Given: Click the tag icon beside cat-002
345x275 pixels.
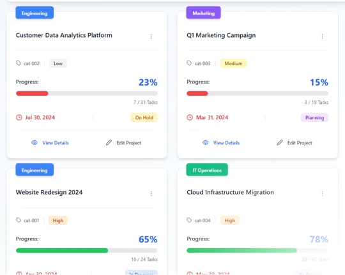Looking at the screenshot, I should click(19, 63).
